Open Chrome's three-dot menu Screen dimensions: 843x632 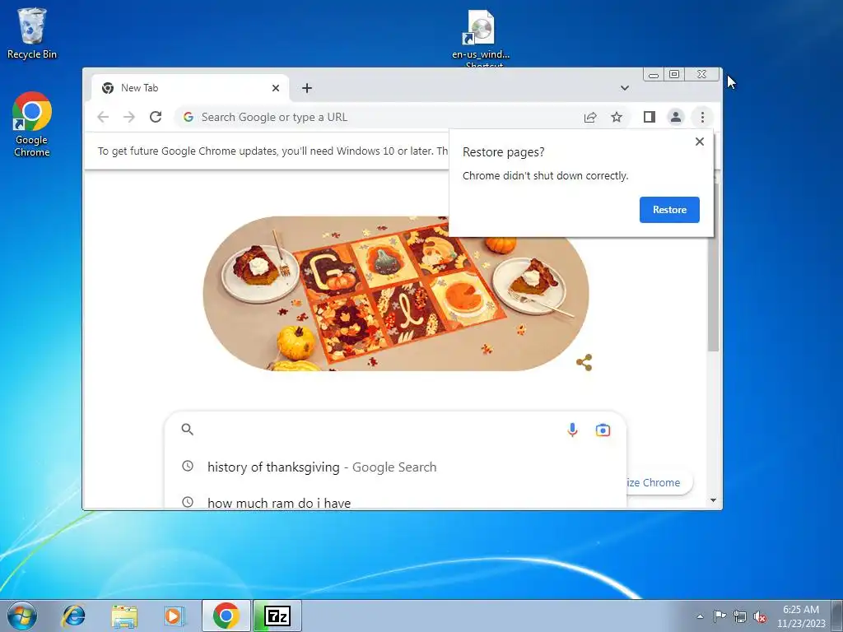point(702,117)
